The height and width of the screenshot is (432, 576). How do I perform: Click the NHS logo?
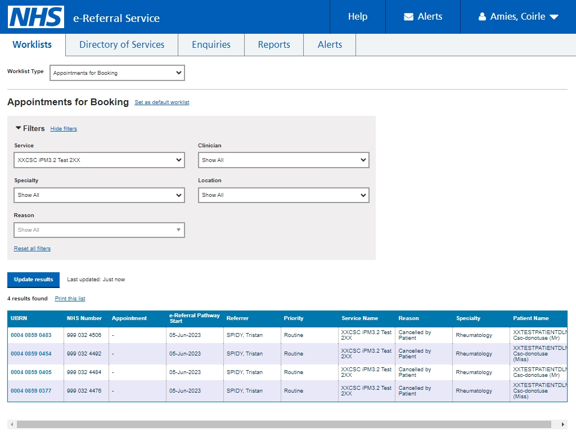point(36,17)
